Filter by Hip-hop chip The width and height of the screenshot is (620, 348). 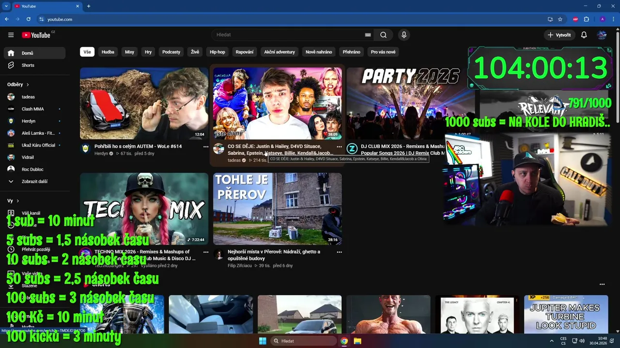[217, 52]
